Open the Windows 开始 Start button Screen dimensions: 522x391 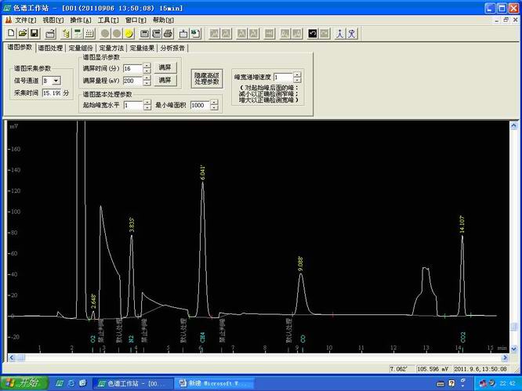24,383
